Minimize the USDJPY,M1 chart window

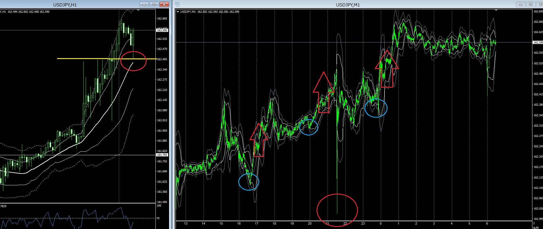pyautogui.click(x=521, y=4)
